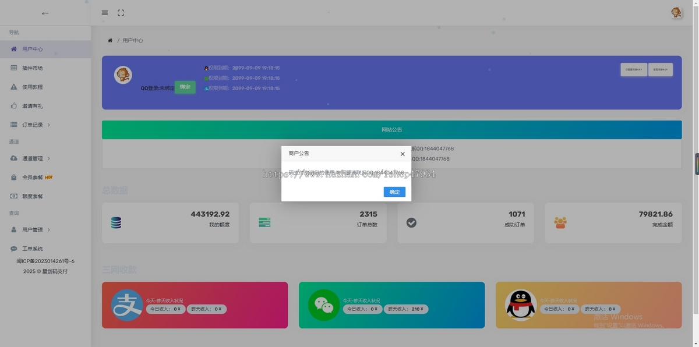This screenshot has height=347, width=699.
Task: Click the 网站公告 gradient banner
Action: point(391,130)
